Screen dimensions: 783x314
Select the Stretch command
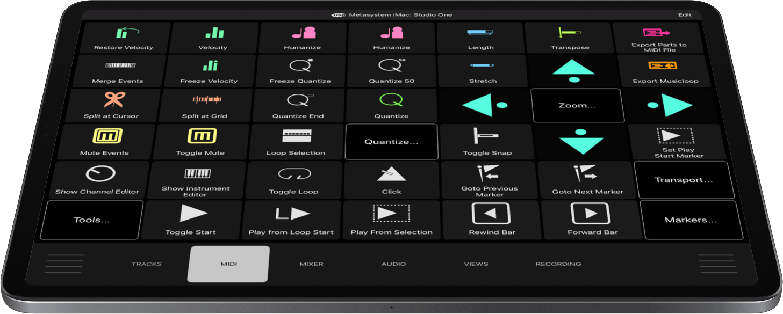point(482,71)
